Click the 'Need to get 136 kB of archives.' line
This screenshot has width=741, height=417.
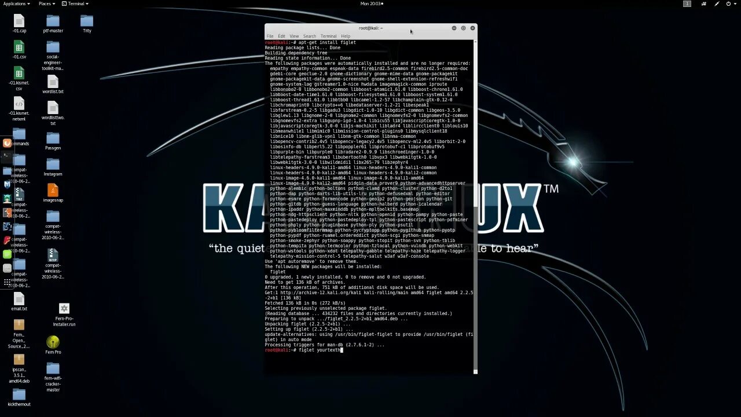305,282
